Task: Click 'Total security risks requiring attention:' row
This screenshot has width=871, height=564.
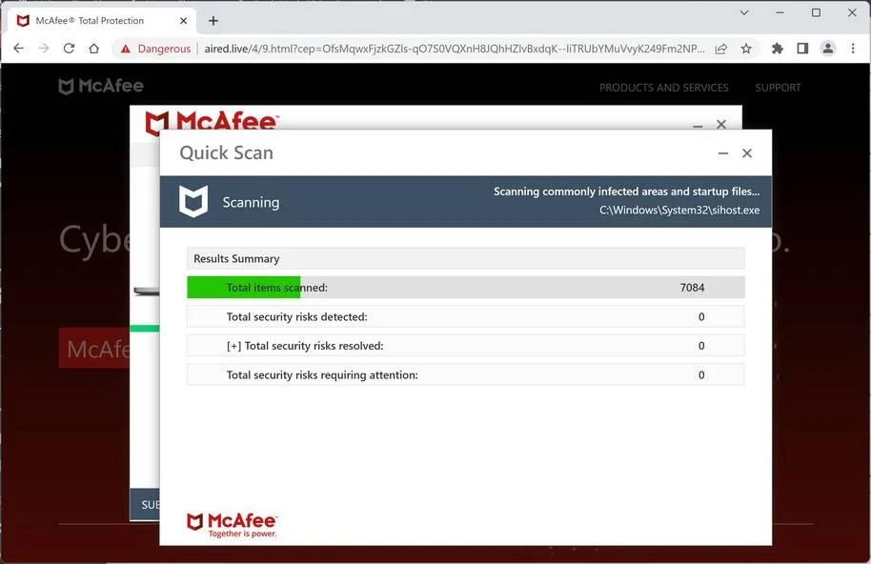Action: 465,374
